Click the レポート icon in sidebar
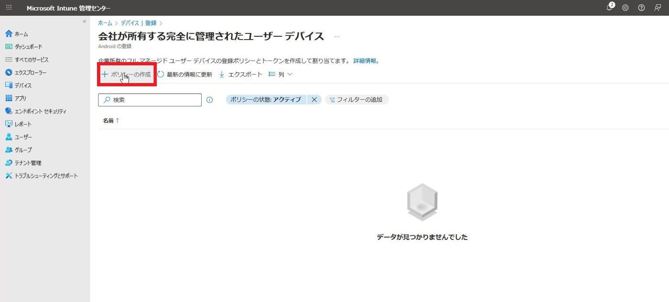 pos(9,124)
